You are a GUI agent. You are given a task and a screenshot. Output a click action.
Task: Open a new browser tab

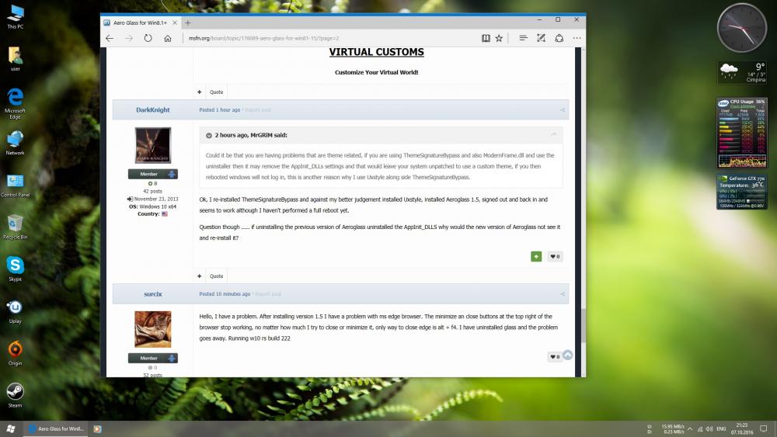188,23
